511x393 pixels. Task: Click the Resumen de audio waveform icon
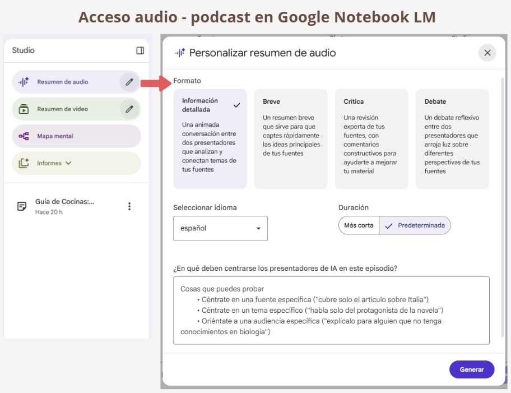(24, 82)
